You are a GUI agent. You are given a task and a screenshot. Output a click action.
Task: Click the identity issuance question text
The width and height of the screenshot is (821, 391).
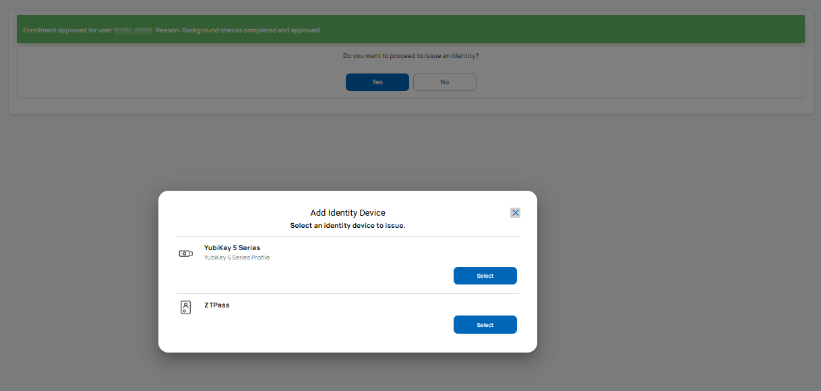(x=410, y=55)
